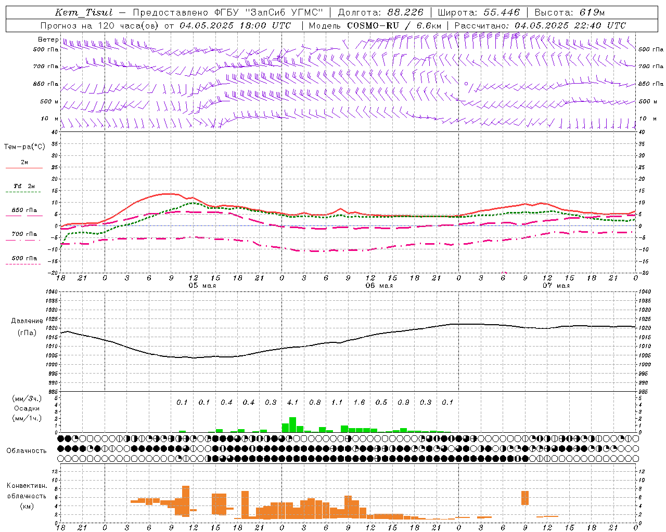Click the 'Облачность' cloud cover row label
Viewport: 666px width, 532px height.
pyautogui.click(x=27, y=450)
